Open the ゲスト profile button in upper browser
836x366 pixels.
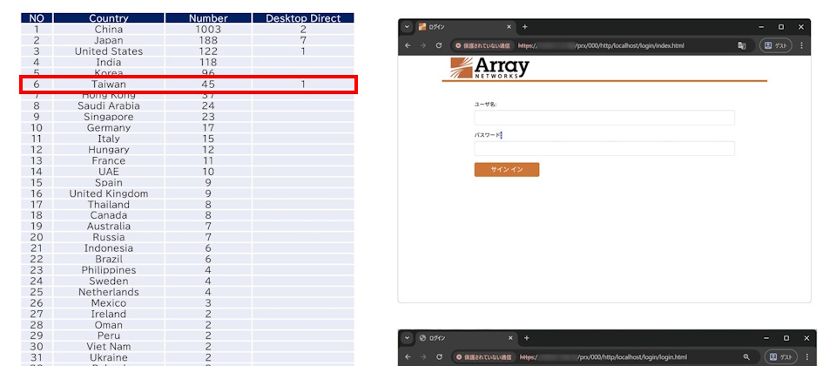[776, 44]
